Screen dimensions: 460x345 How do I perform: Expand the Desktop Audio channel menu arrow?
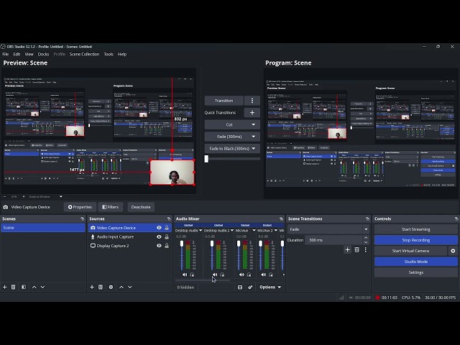201,231
